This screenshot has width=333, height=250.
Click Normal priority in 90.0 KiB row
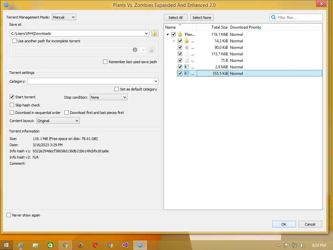pos(236,48)
